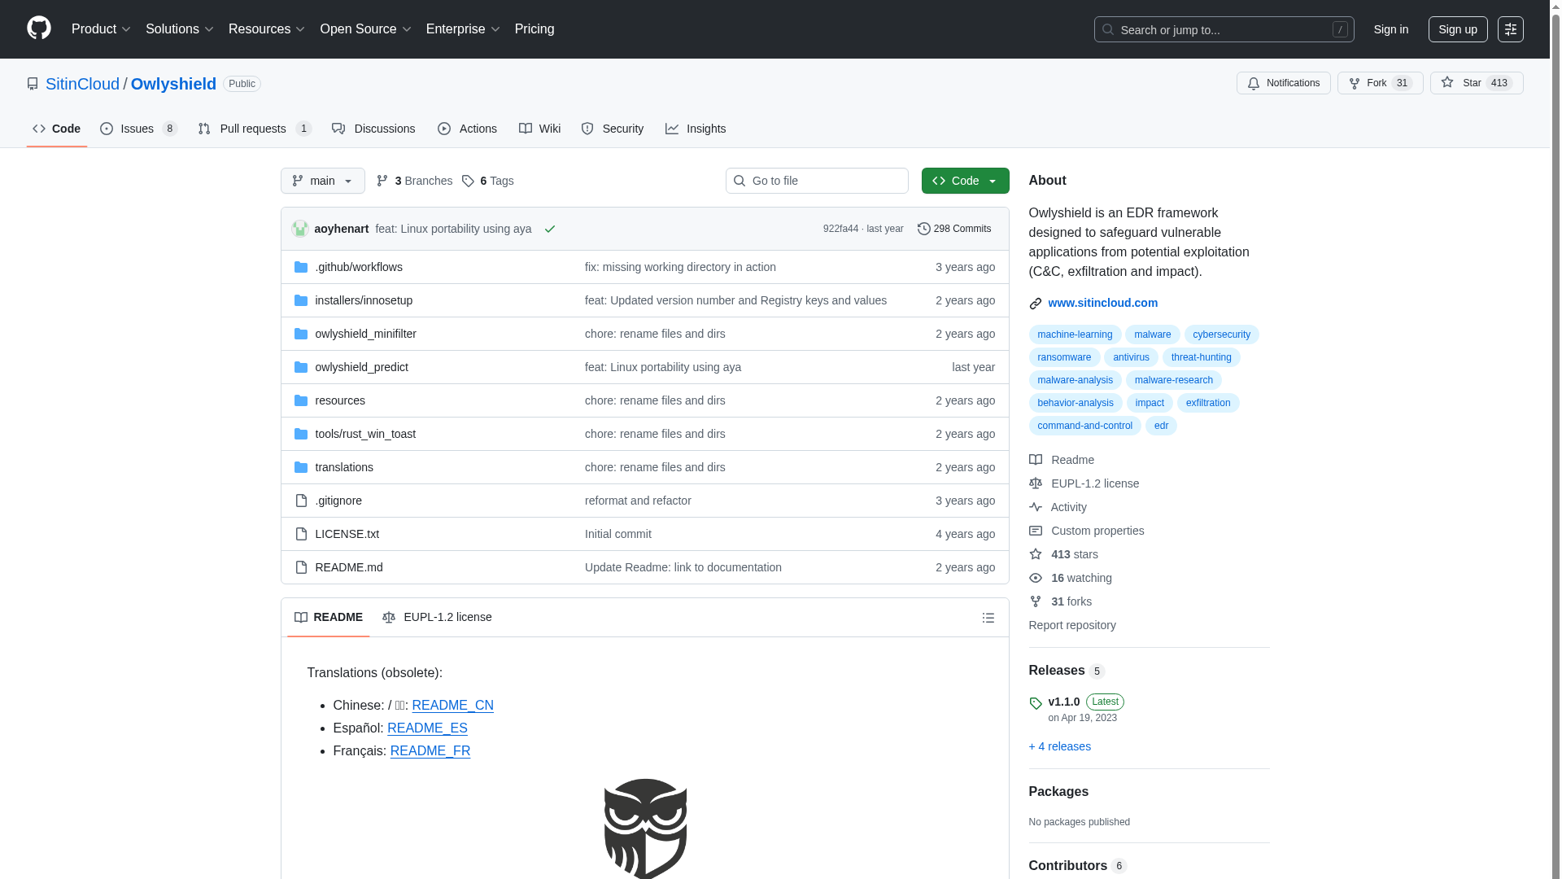The width and height of the screenshot is (1562, 879).
Task: Switch to the Wiki tab
Action: (x=539, y=129)
